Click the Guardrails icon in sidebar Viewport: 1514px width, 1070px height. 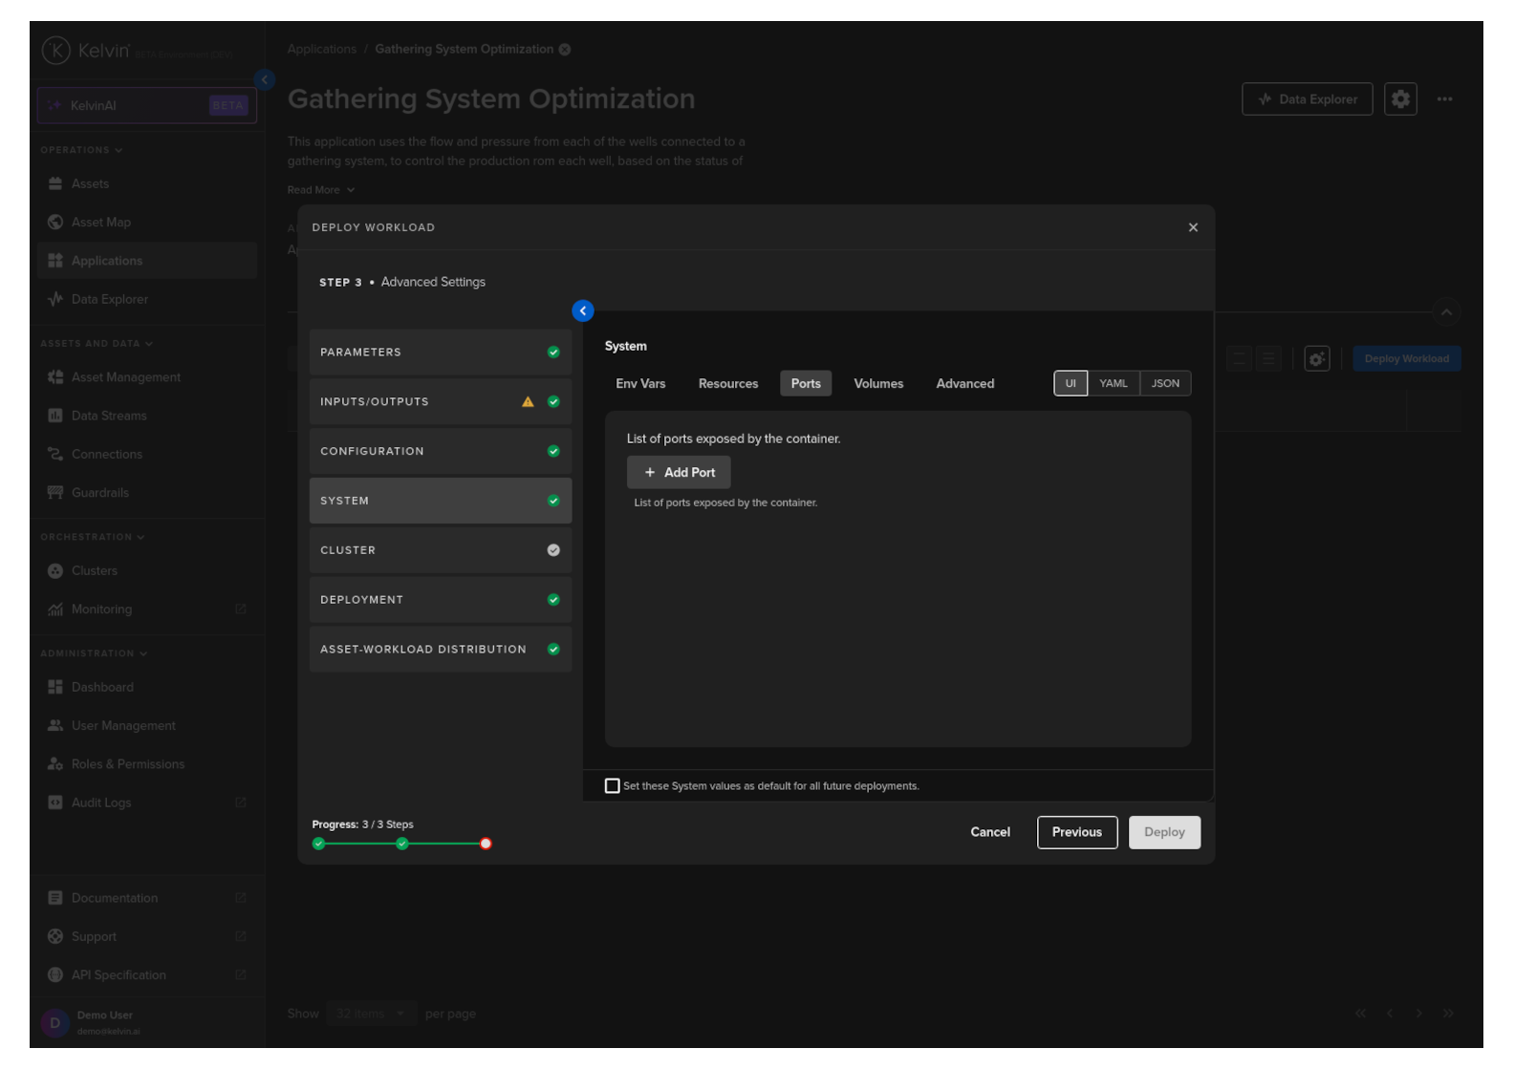click(x=55, y=493)
